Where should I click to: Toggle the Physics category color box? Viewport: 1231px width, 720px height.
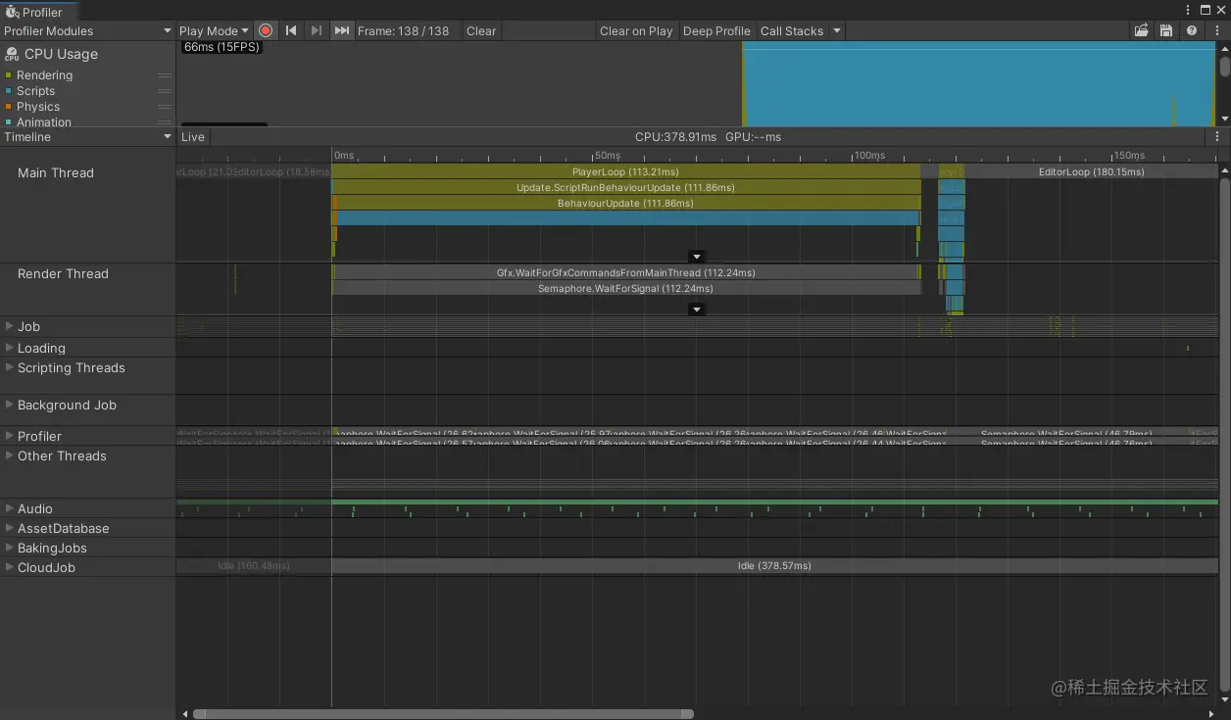tap(9, 107)
